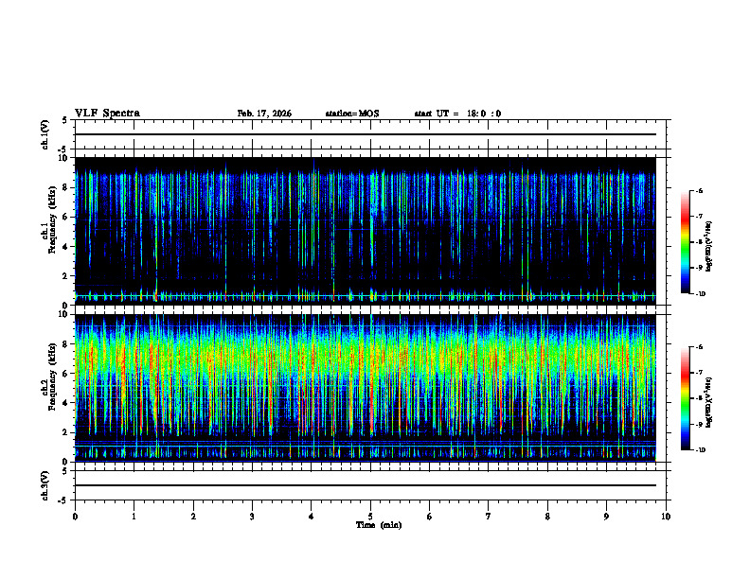Viewport: 750px width, 579px height.
Task: Click the "5" tick on ch.1(V) axis
Action: (x=64, y=121)
